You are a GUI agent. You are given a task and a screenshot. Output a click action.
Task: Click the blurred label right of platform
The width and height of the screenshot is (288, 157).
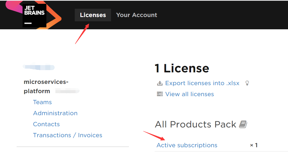67,91
